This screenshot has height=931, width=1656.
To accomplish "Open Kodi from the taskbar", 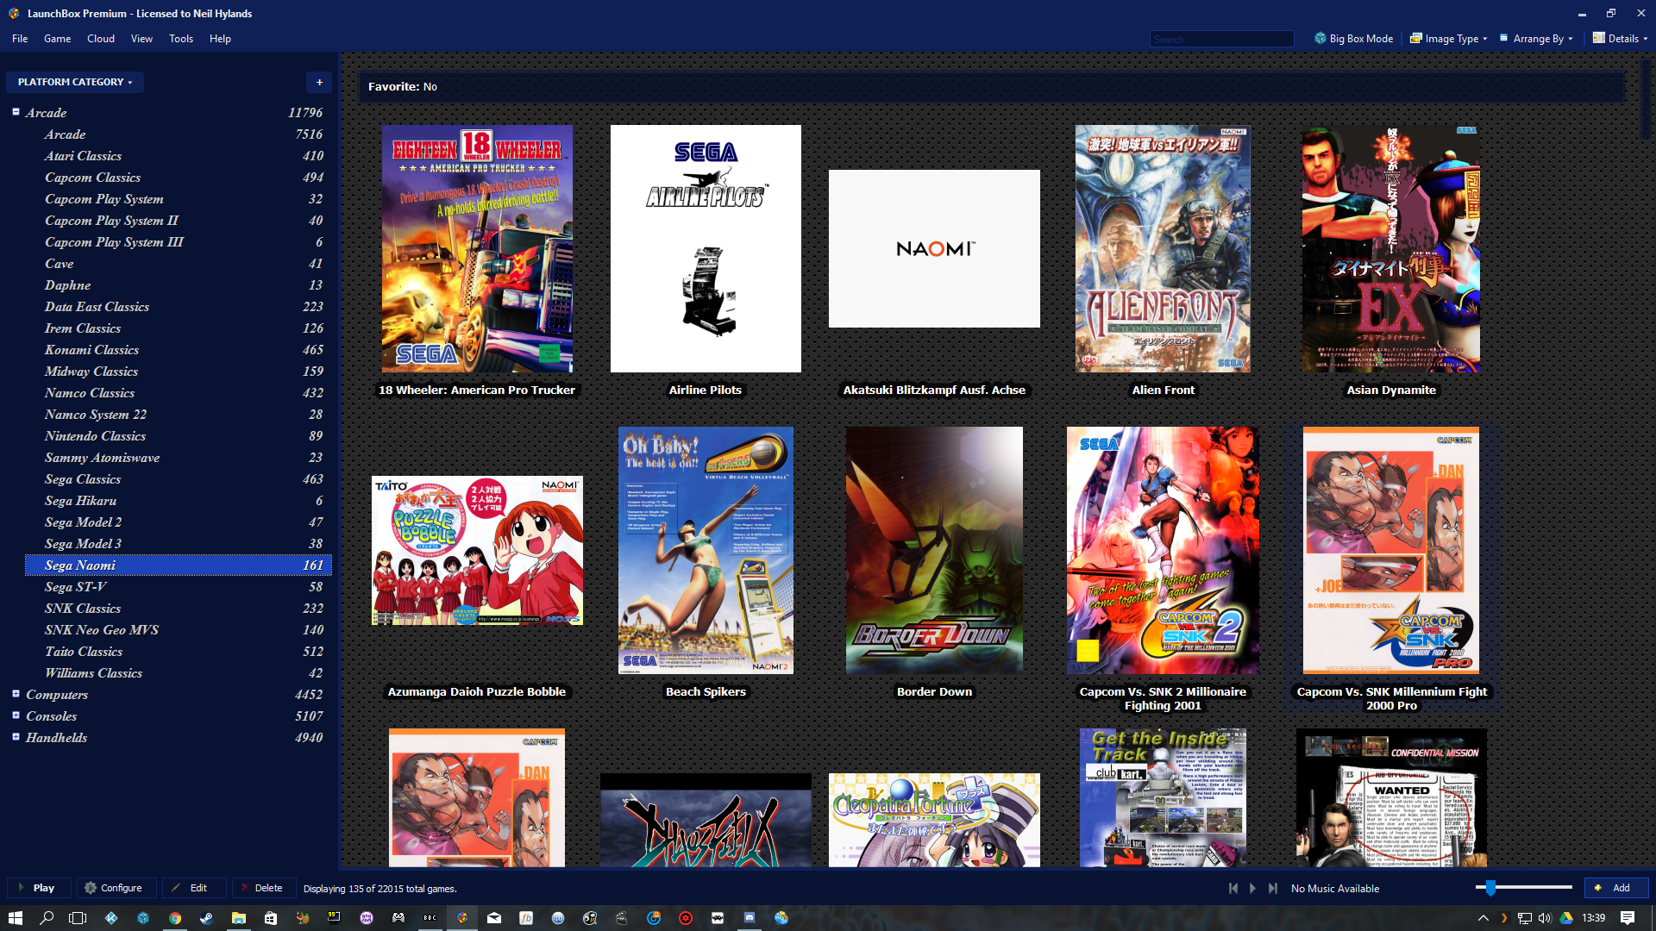I will [111, 918].
